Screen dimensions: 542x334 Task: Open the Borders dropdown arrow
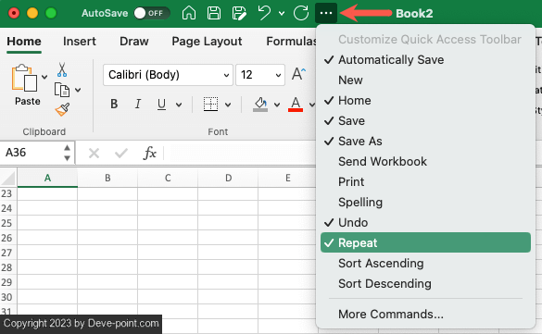pyautogui.click(x=228, y=105)
